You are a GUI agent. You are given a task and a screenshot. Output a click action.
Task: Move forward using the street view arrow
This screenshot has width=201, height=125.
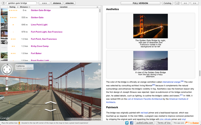(51, 103)
